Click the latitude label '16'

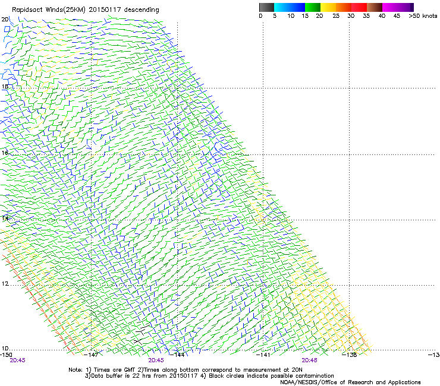click(5, 153)
